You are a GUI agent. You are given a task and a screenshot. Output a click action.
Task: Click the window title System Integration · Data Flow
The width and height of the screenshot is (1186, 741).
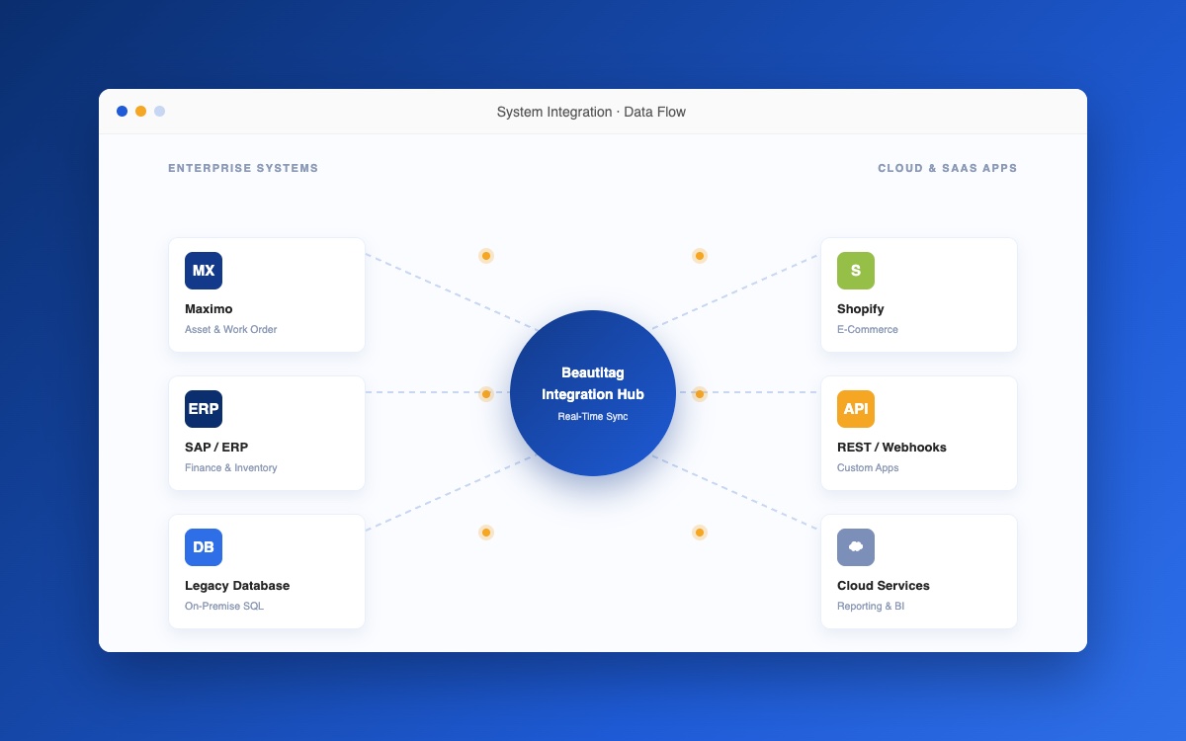click(x=591, y=112)
